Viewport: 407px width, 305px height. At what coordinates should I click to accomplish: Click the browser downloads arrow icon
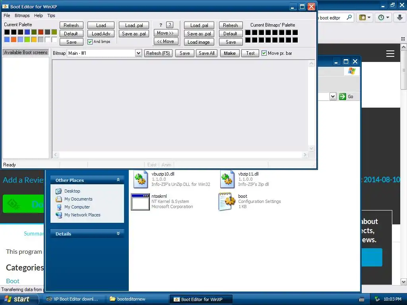tap(400, 17)
